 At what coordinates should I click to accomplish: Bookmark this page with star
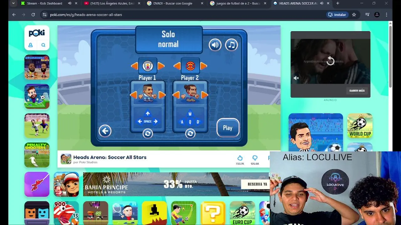[354, 15]
